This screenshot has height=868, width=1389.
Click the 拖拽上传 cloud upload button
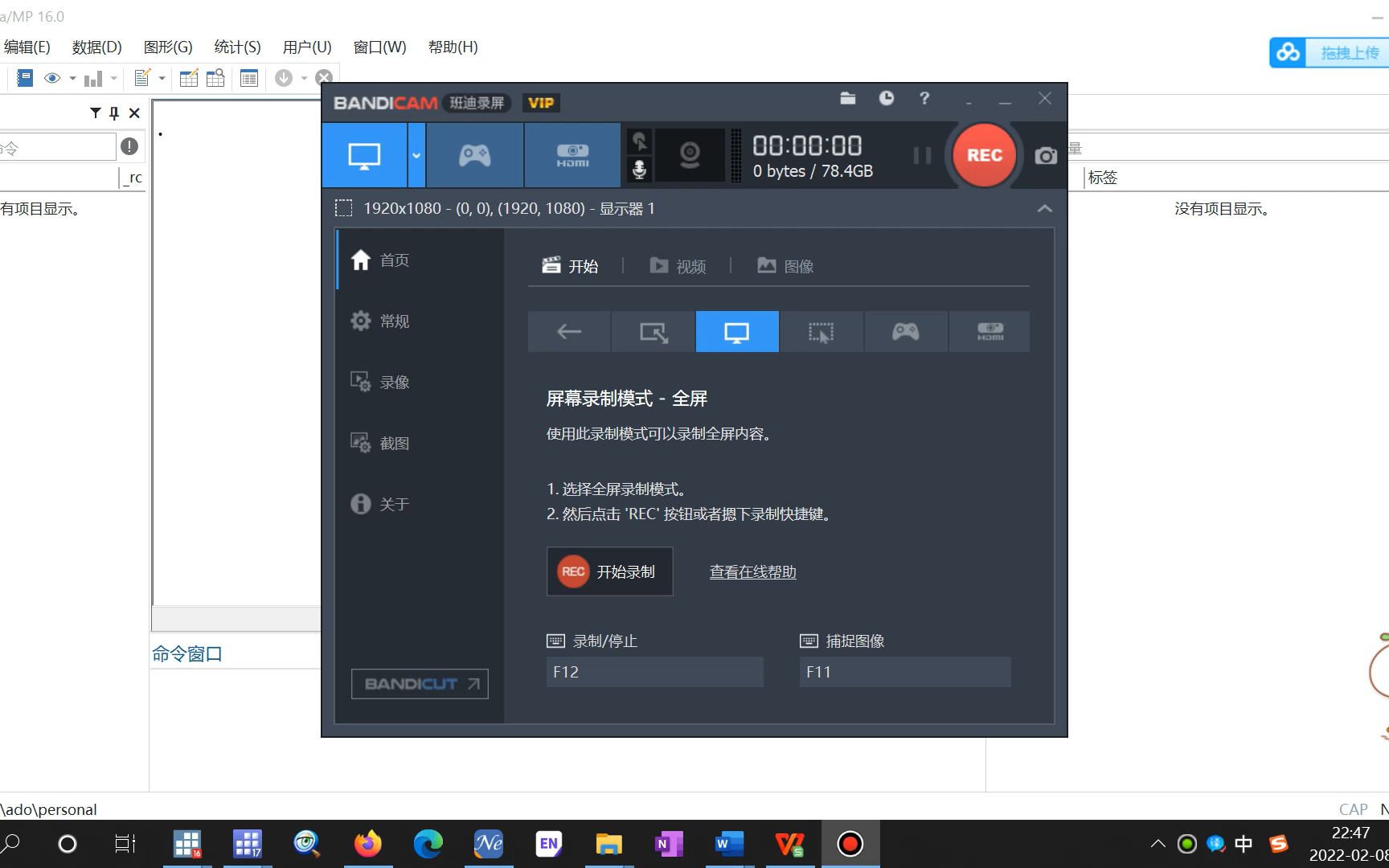pyautogui.click(x=1330, y=53)
